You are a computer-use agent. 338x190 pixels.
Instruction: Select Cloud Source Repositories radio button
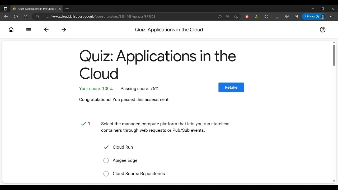[106, 174]
